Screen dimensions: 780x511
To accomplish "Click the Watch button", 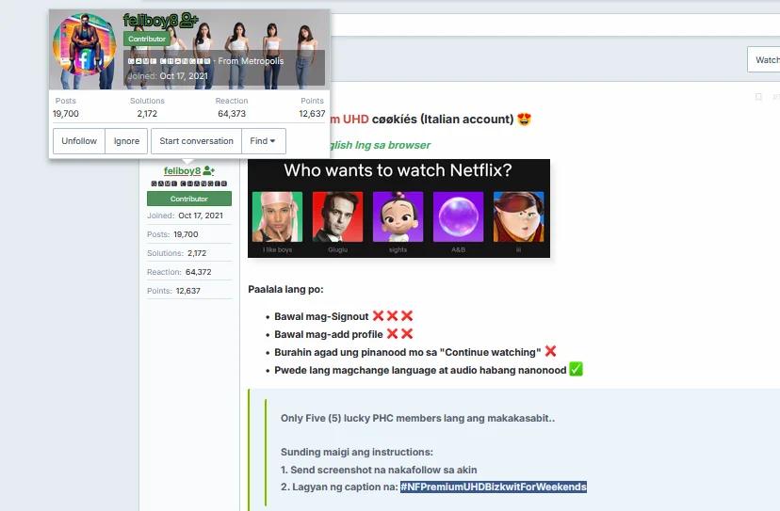I will point(764,59).
